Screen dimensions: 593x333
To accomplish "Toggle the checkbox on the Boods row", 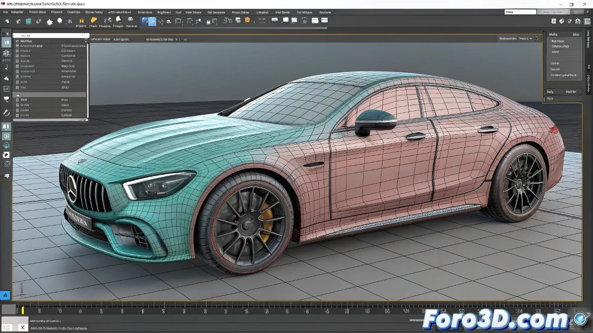I will (17, 61).
